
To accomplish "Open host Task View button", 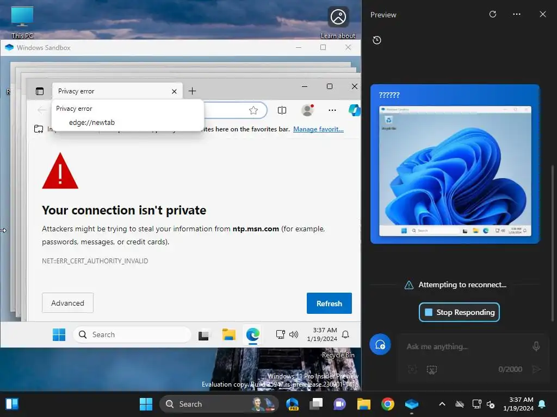I will [x=316, y=404].
